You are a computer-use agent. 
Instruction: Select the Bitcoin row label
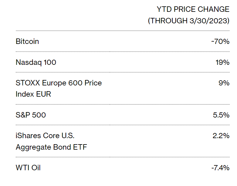[x=27, y=41]
